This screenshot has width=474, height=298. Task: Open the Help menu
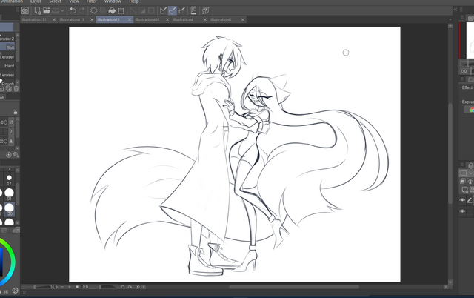click(134, 1)
